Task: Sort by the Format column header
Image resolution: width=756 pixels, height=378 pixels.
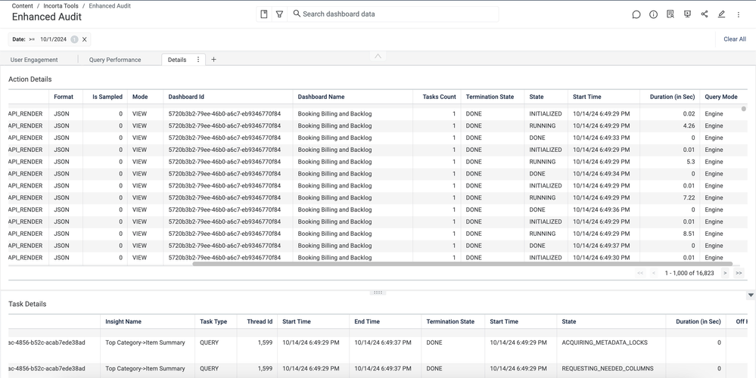Action: click(64, 97)
